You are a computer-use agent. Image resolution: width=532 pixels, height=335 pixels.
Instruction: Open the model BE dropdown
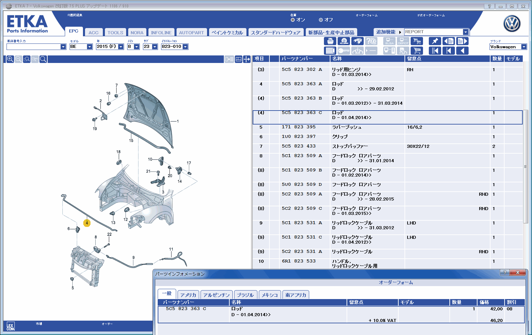point(89,47)
